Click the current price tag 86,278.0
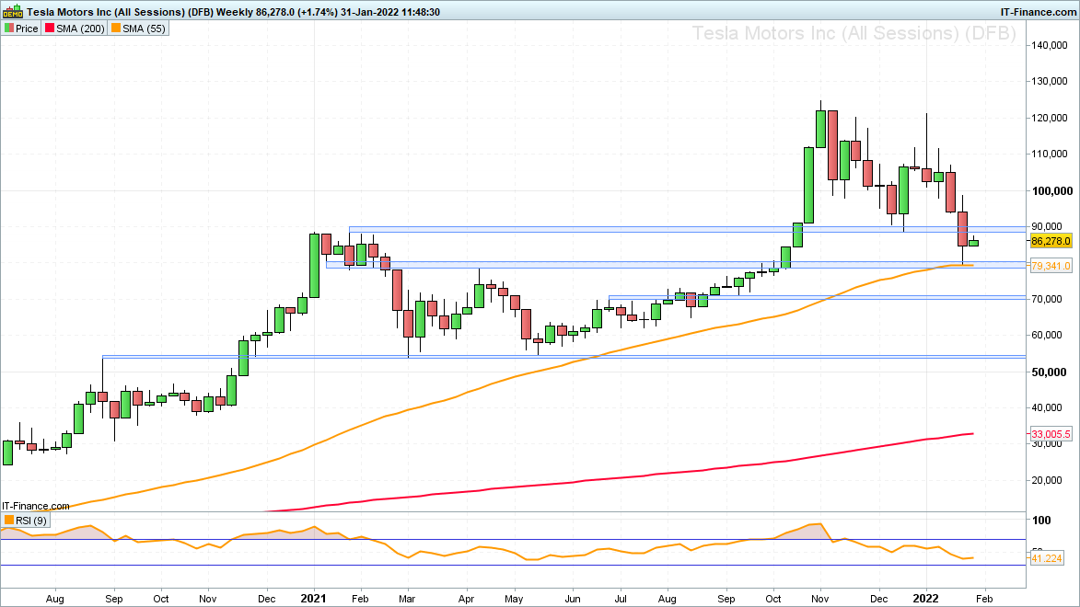This screenshot has width=1080, height=607. pos(1051,241)
